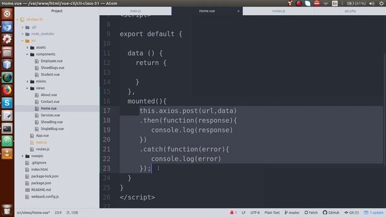Open the system tools wrench launcher icon
The image size is (386, 217).
tap(7, 39)
